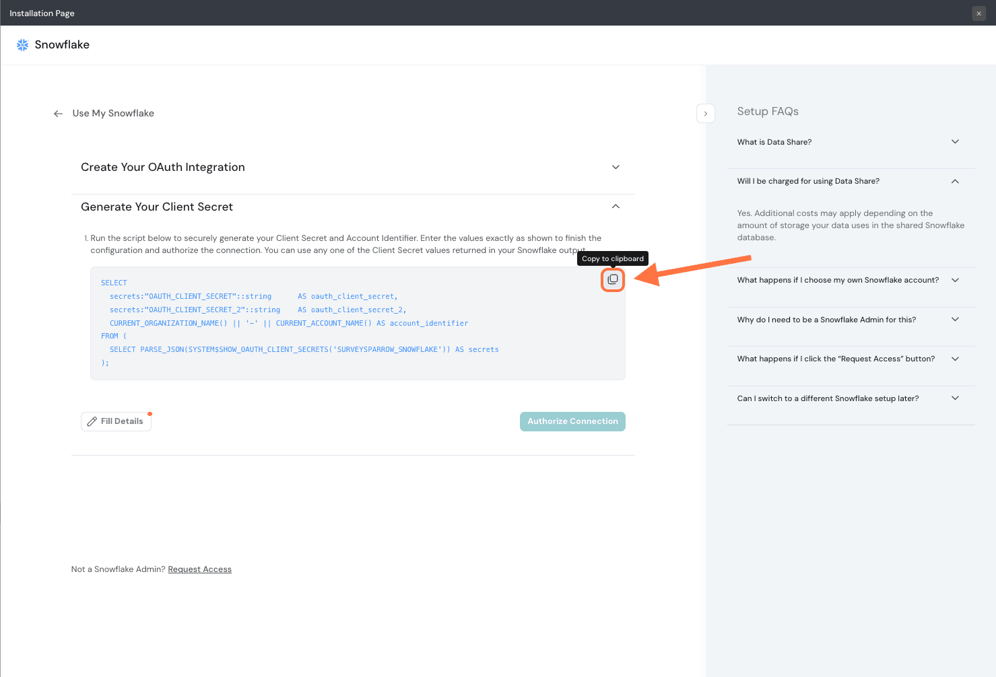Viewport: 996px width, 677px height.
Task: Follow the Request Access link
Action: (199, 569)
